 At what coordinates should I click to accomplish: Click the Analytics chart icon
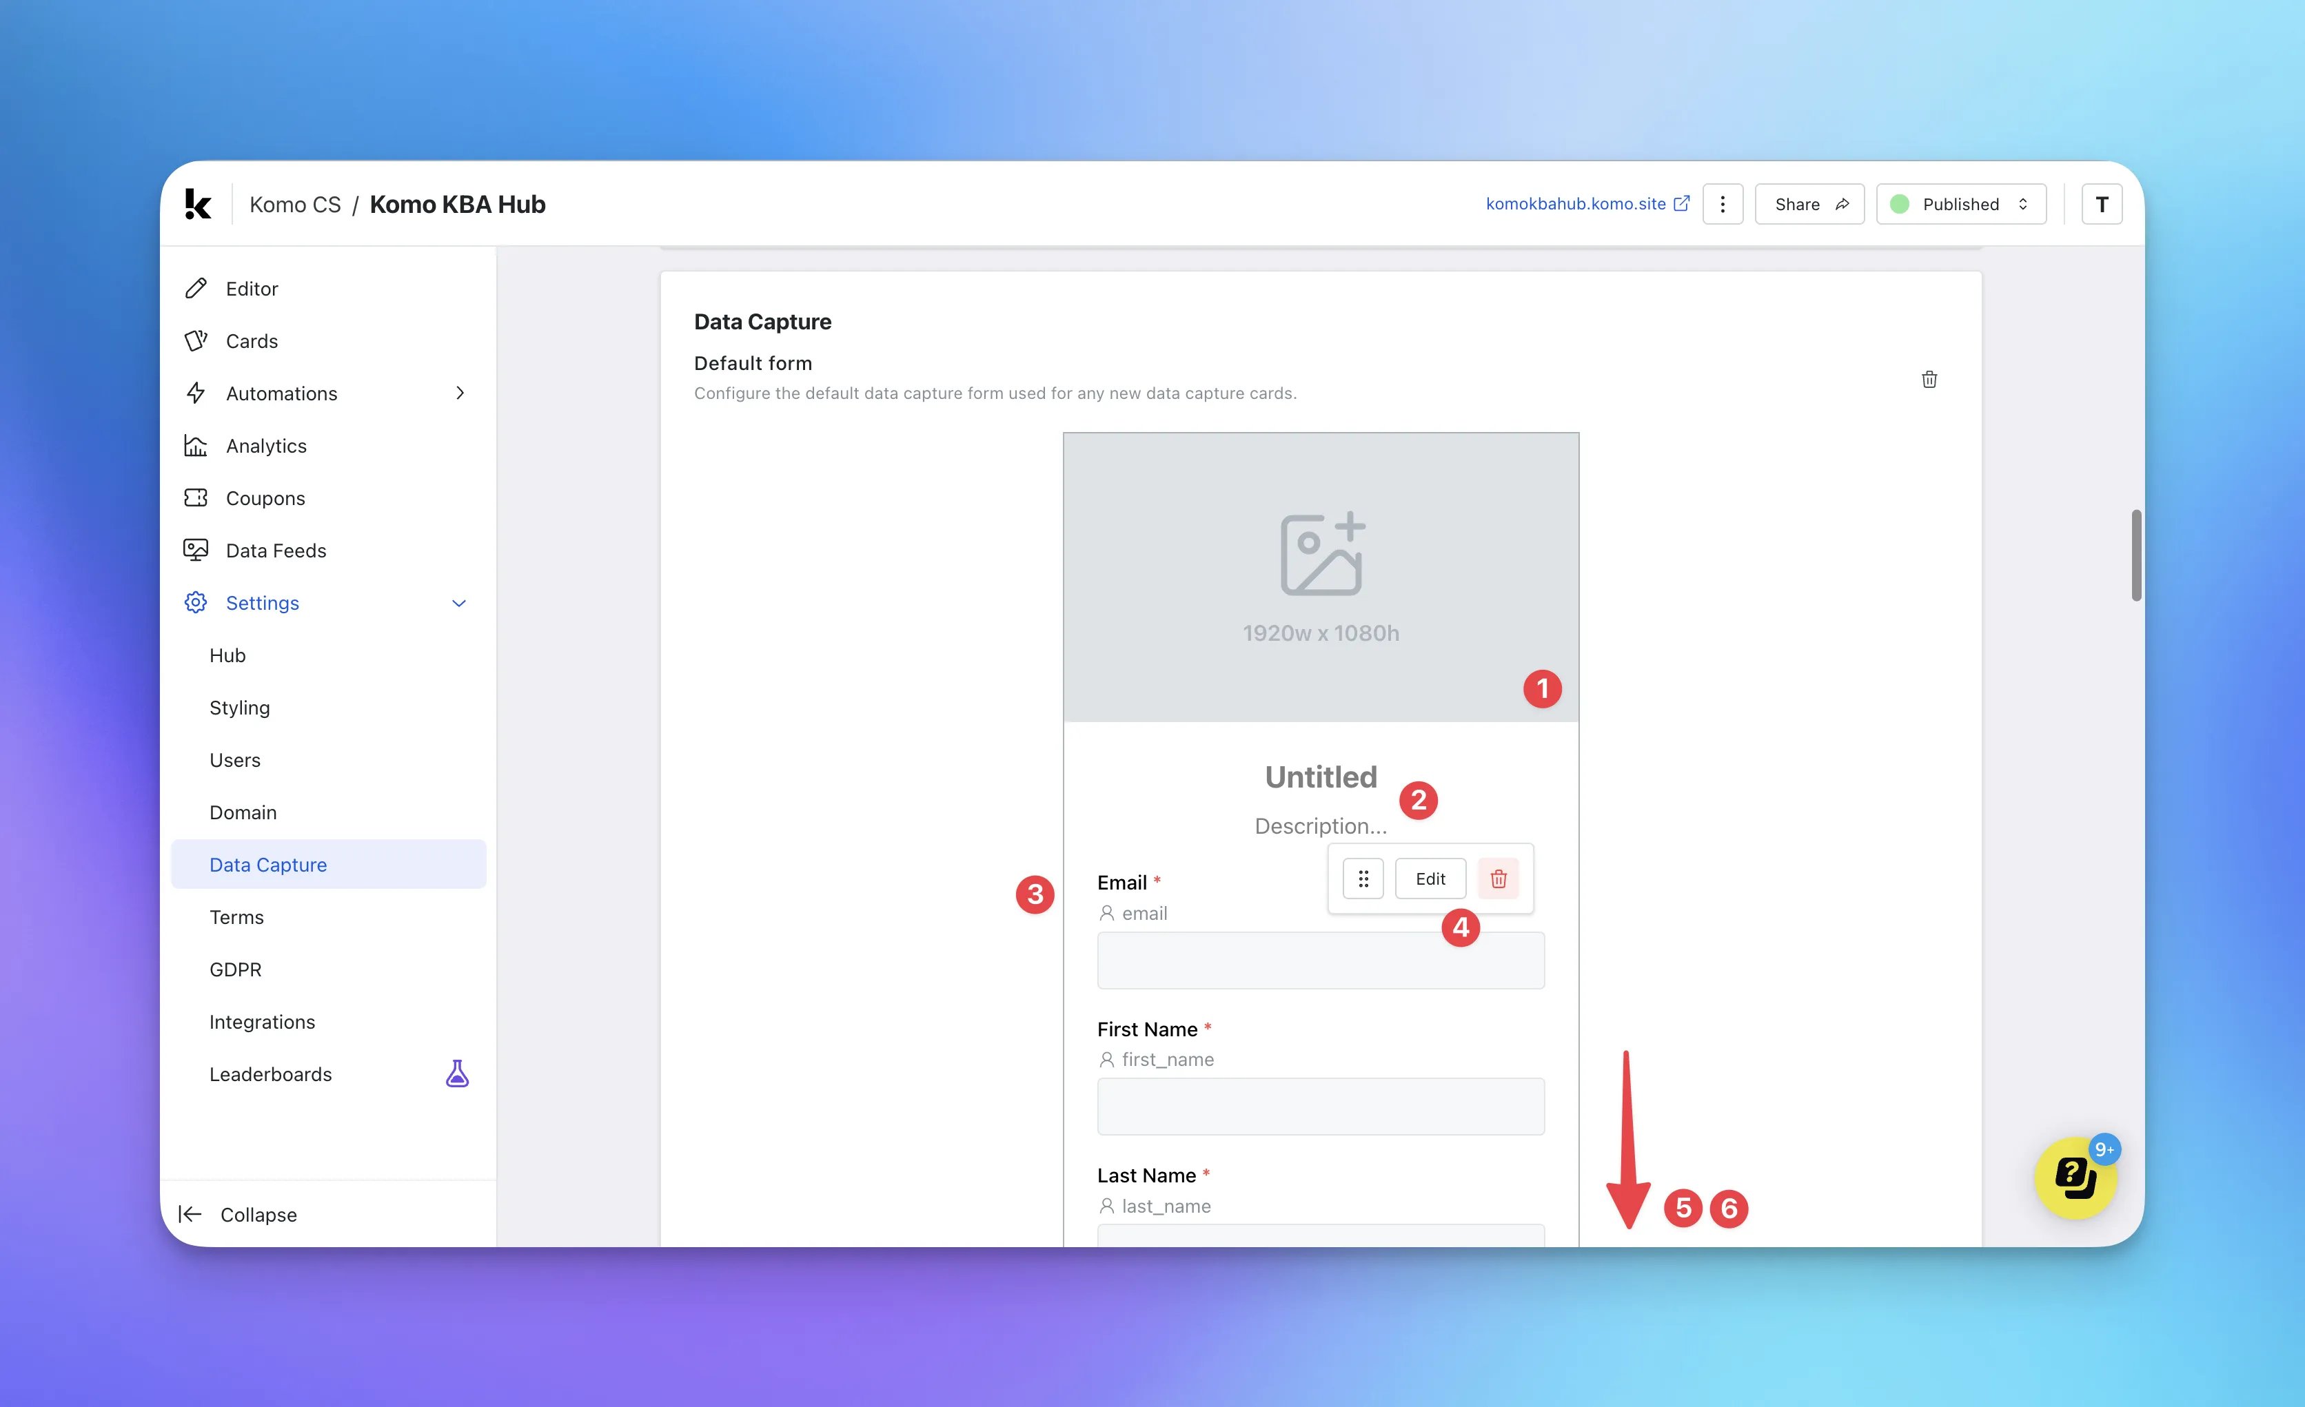tap(196, 445)
